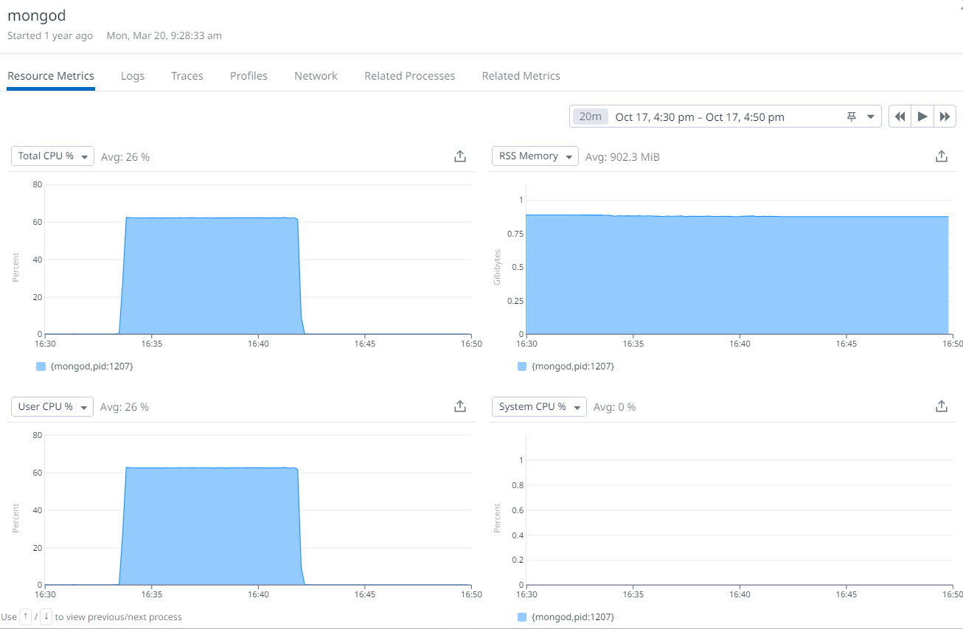Open the System CPU % metric dropdown

coord(538,406)
